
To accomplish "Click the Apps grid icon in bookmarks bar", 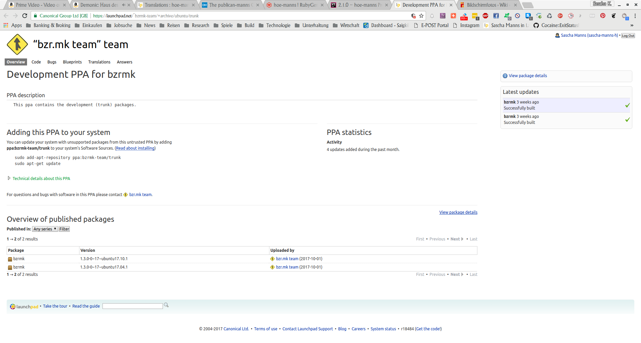I will [6, 25].
